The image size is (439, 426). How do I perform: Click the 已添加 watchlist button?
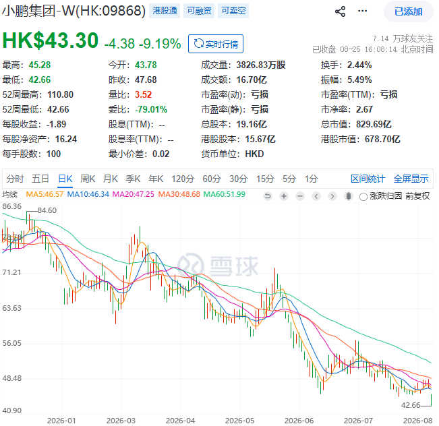click(x=408, y=11)
